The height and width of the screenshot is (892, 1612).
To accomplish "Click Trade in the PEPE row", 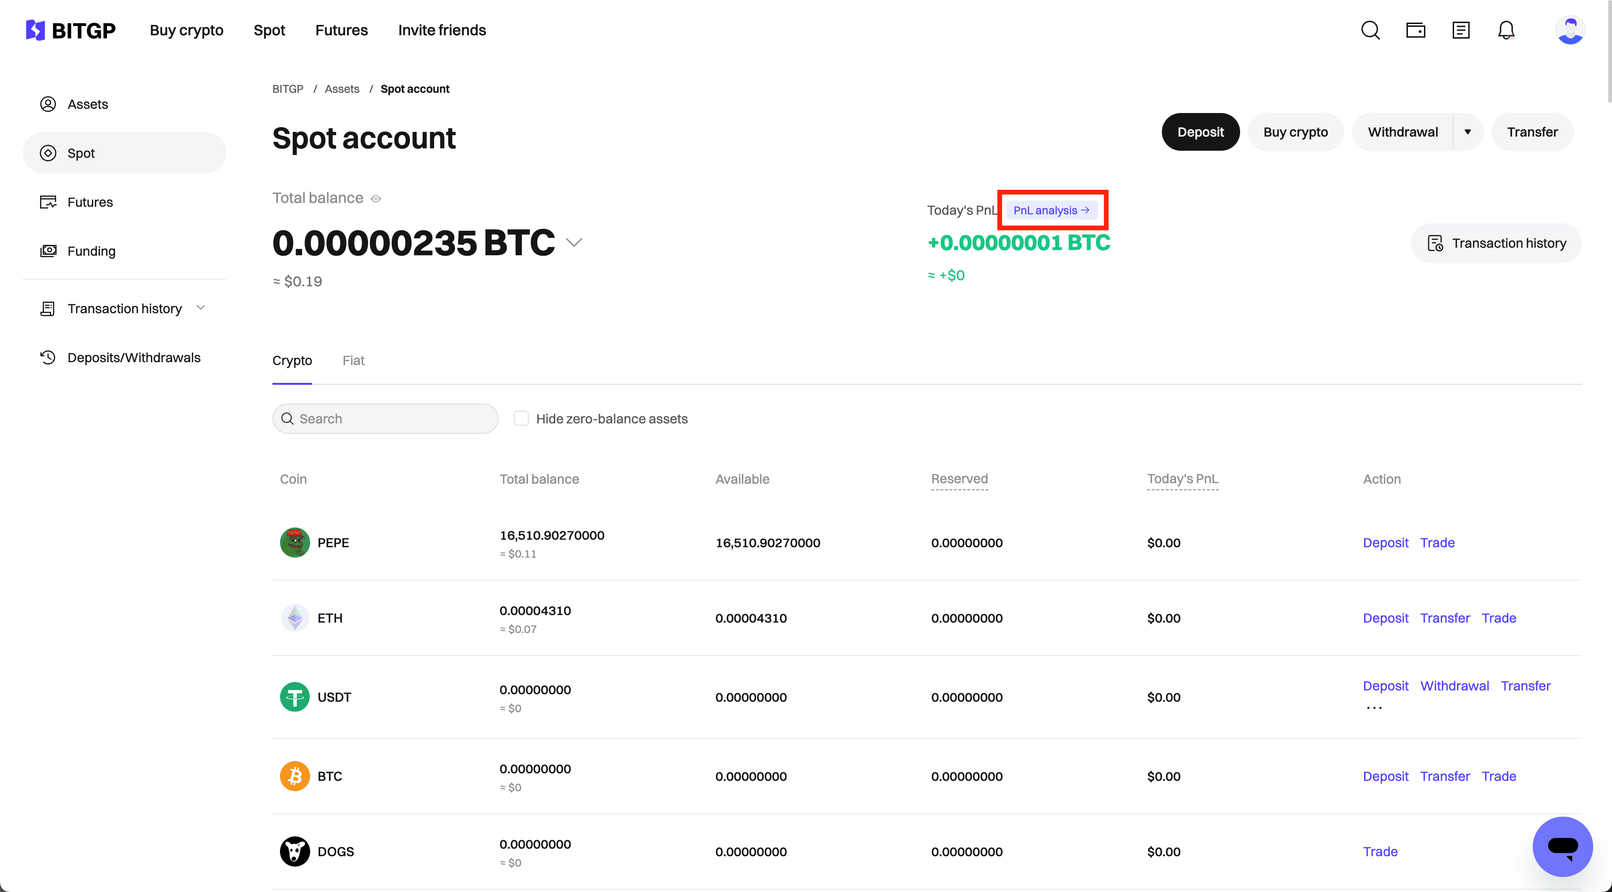I will pos(1437,543).
